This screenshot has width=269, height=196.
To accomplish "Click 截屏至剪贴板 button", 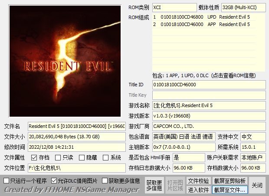I will (230, 180).
